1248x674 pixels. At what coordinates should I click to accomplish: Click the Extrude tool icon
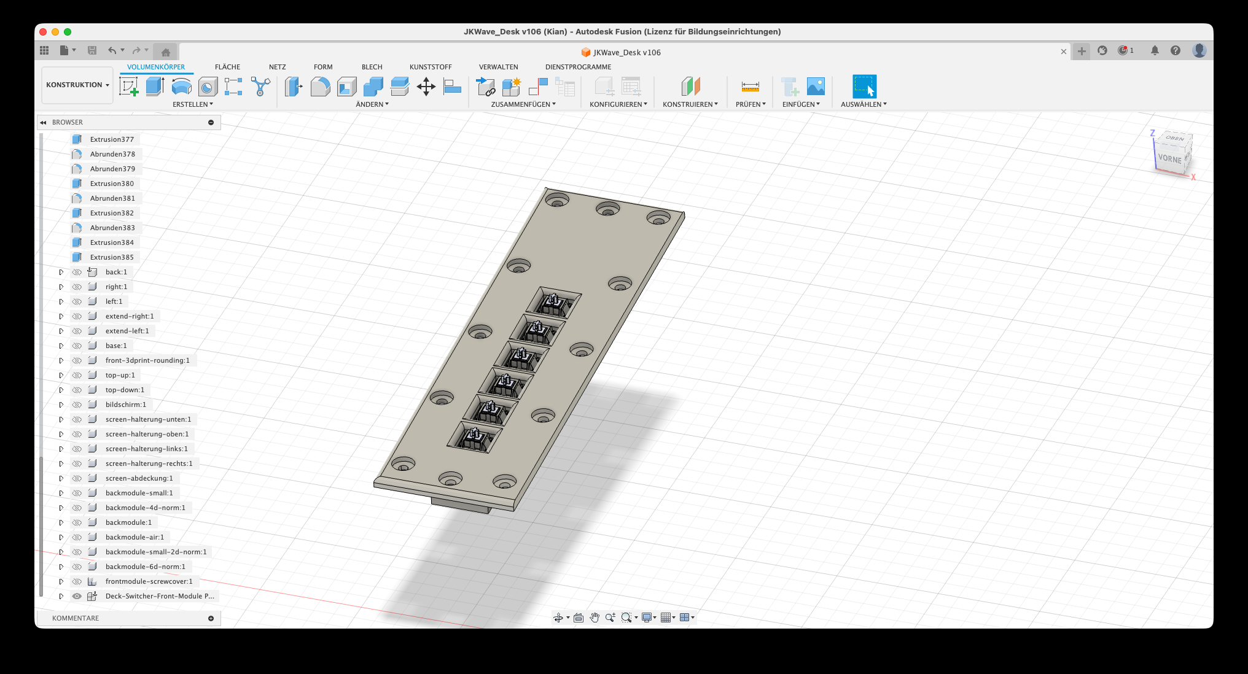[155, 87]
